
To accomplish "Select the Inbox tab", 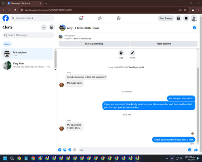I will pos(7,44).
